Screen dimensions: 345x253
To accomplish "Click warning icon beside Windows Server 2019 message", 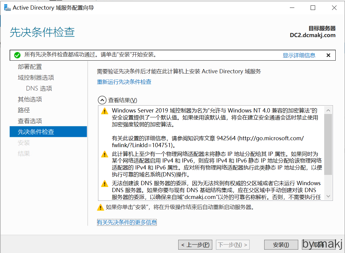I will point(104,111).
